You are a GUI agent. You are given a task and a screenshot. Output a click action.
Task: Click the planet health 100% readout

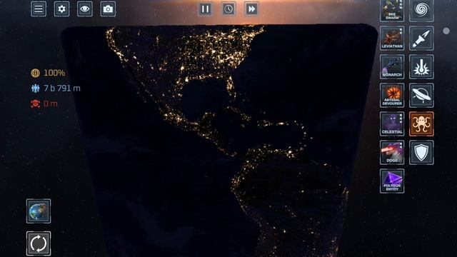48,73
